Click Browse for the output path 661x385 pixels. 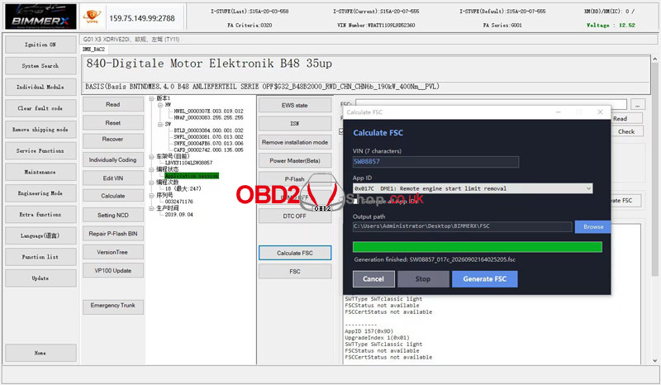click(592, 227)
